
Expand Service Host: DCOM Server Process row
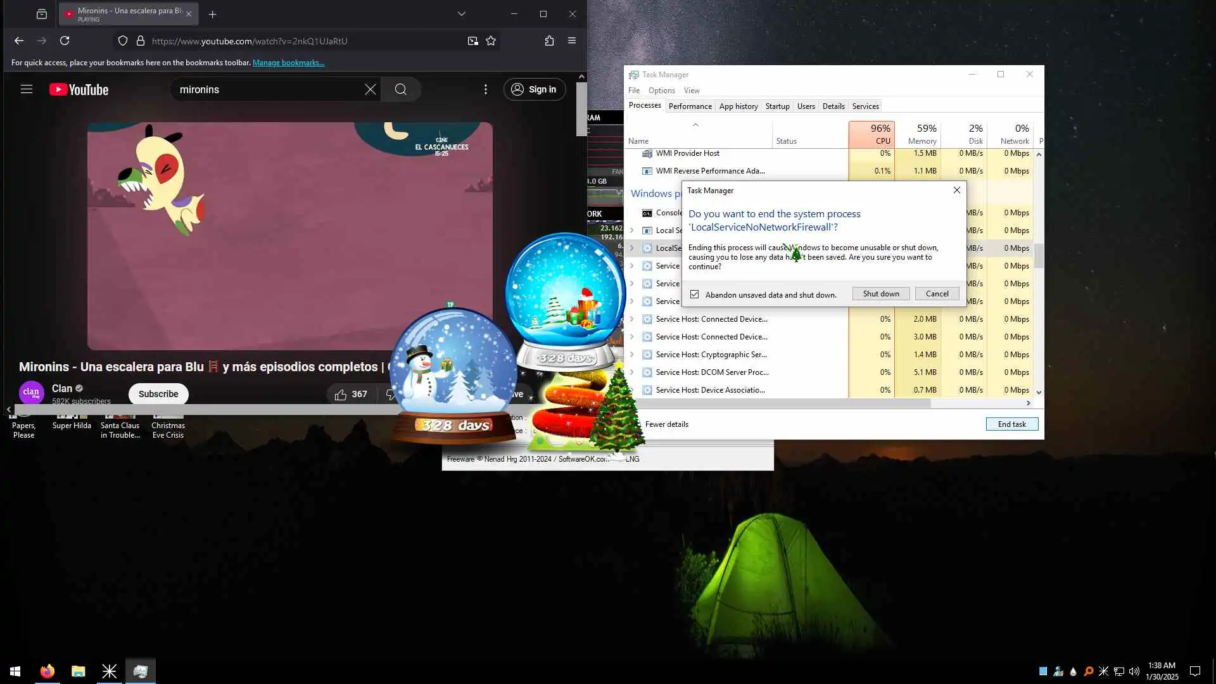tap(631, 372)
